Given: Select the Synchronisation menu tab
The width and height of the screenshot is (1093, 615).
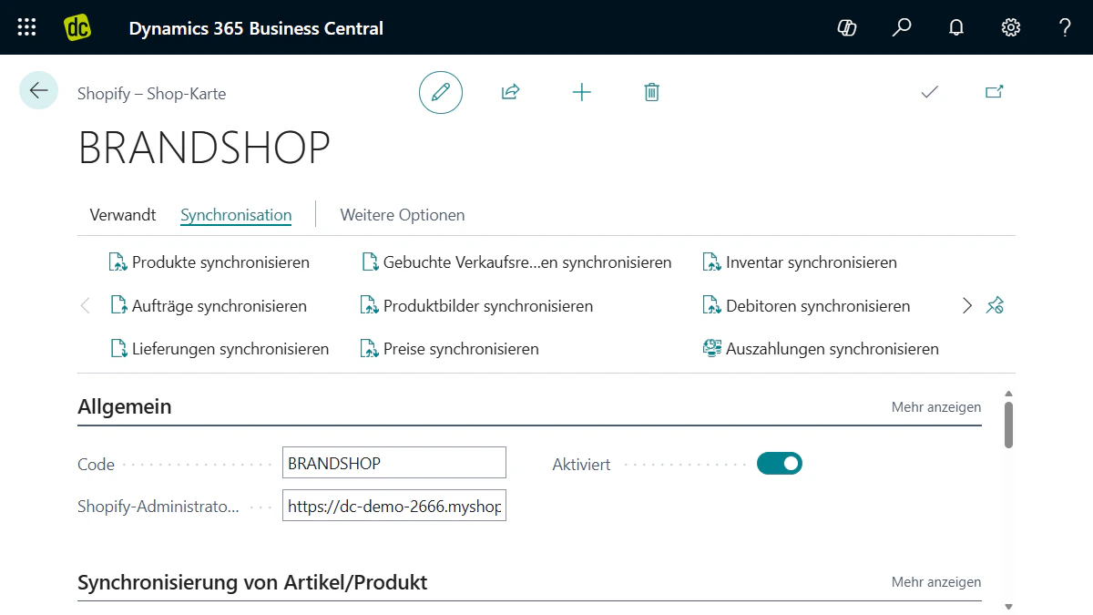Looking at the screenshot, I should (236, 215).
